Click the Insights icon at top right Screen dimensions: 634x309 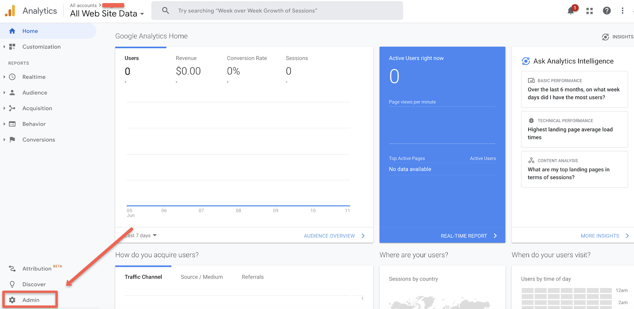605,37
